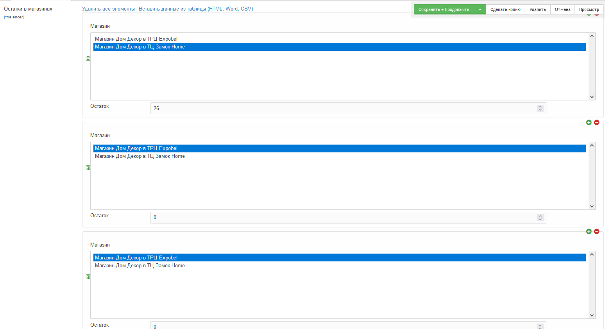Remove third store block with red minus icon
Image resolution: width=605 pixels, height=329 pixels.
click(596, 231)
